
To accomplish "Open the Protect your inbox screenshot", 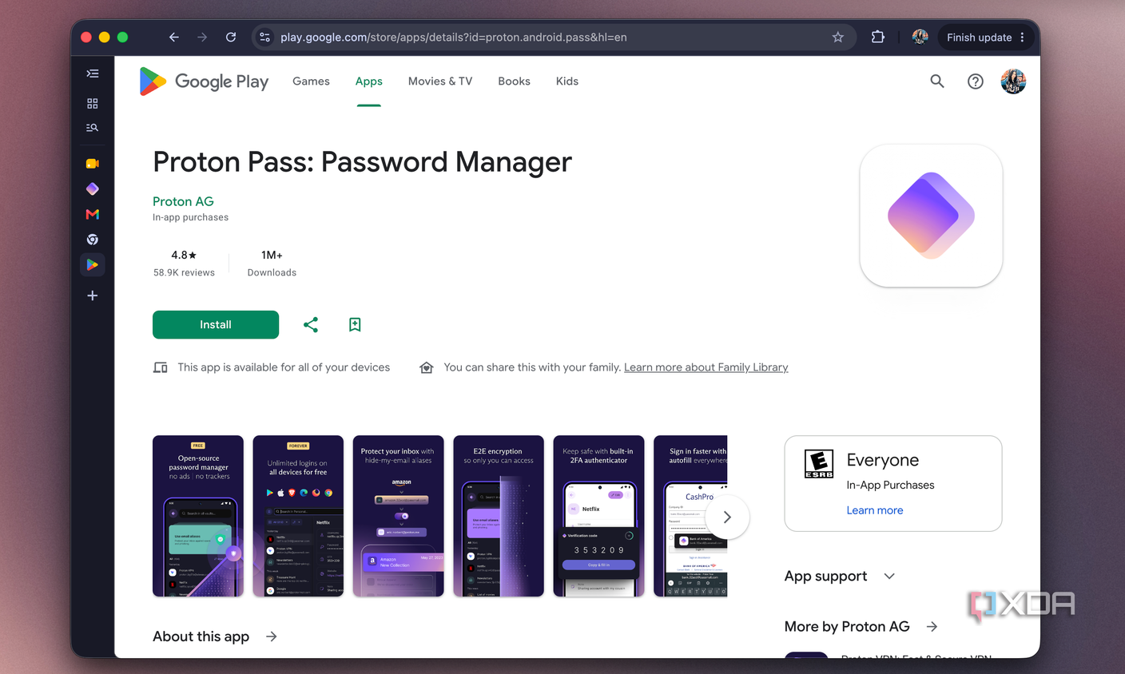I will click(x=398, y=516).
